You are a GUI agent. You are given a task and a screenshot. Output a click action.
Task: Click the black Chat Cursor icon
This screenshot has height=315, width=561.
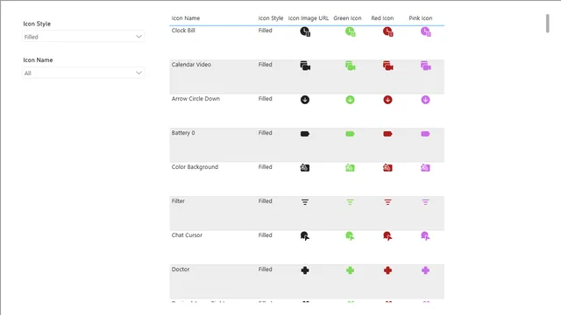tap(305, 236)
